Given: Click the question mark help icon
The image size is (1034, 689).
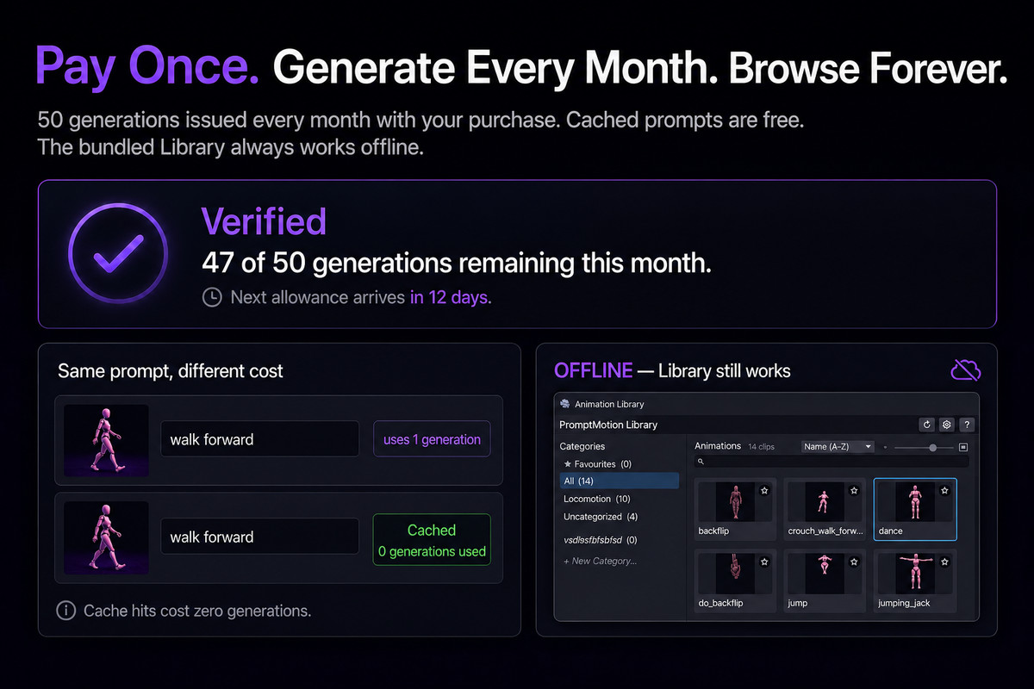Looking at the screenshot, I should 966,425.
